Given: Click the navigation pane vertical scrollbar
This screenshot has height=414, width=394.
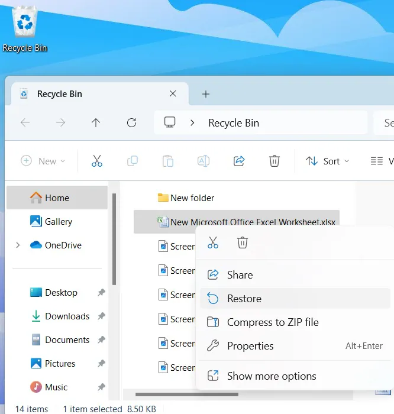Looking at the screenshot, I should coord(114,239).
